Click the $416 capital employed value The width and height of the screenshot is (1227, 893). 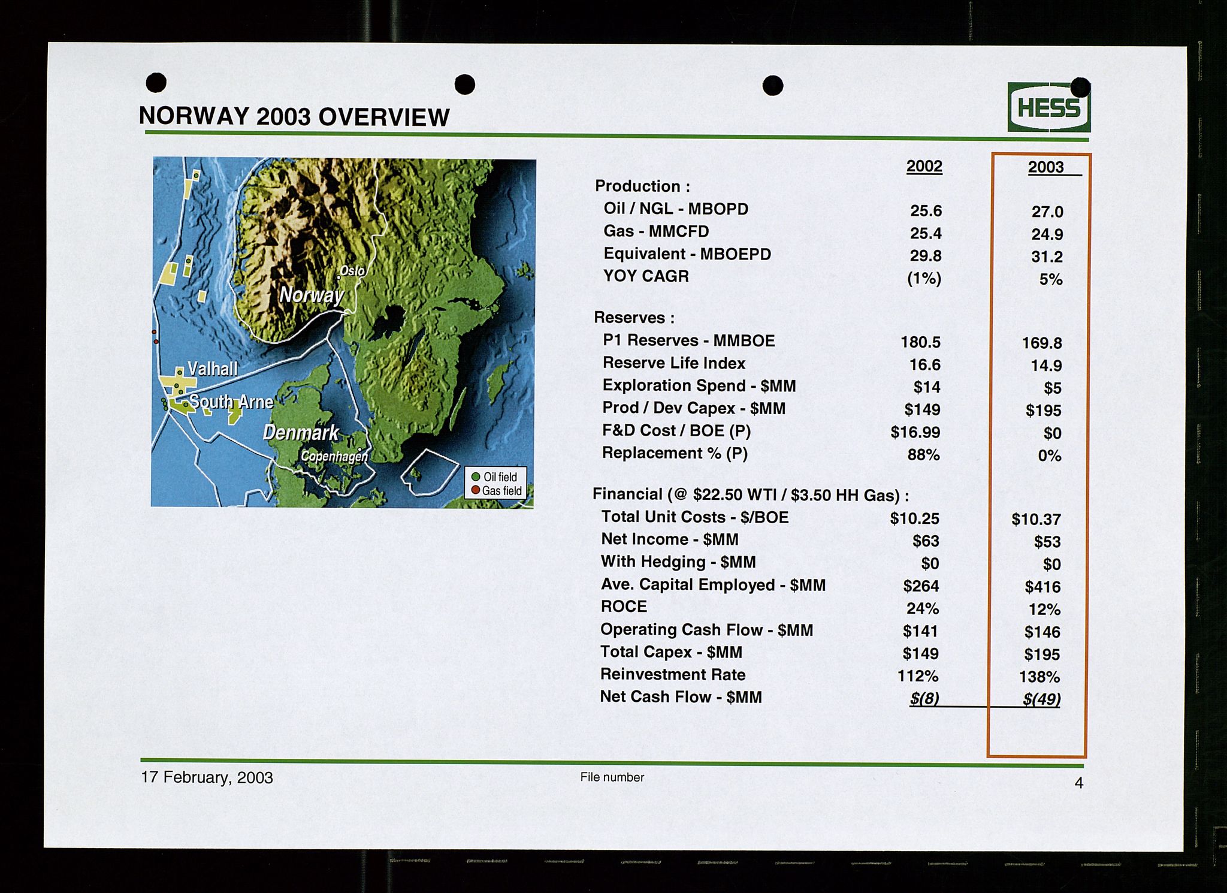tap(1043, 587)
